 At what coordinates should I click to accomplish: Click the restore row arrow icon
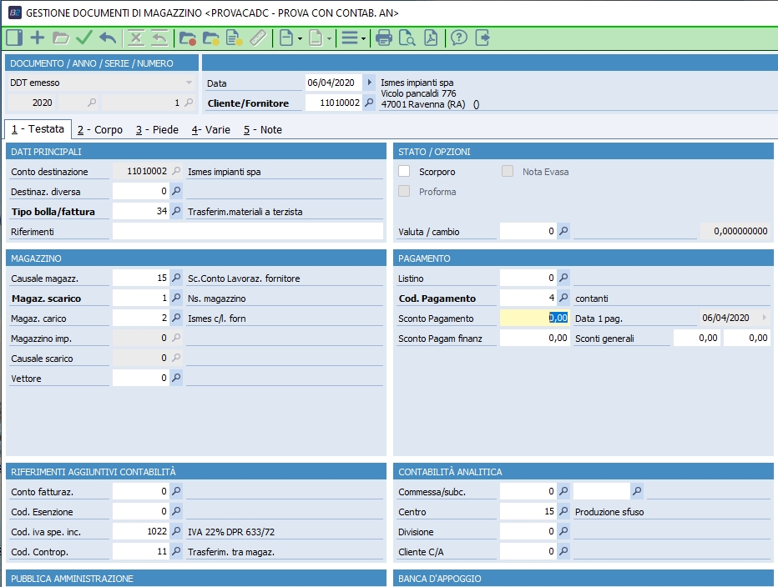tap(159, 38)
